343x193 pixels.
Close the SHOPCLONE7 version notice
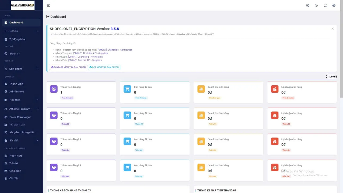point(333,29)
